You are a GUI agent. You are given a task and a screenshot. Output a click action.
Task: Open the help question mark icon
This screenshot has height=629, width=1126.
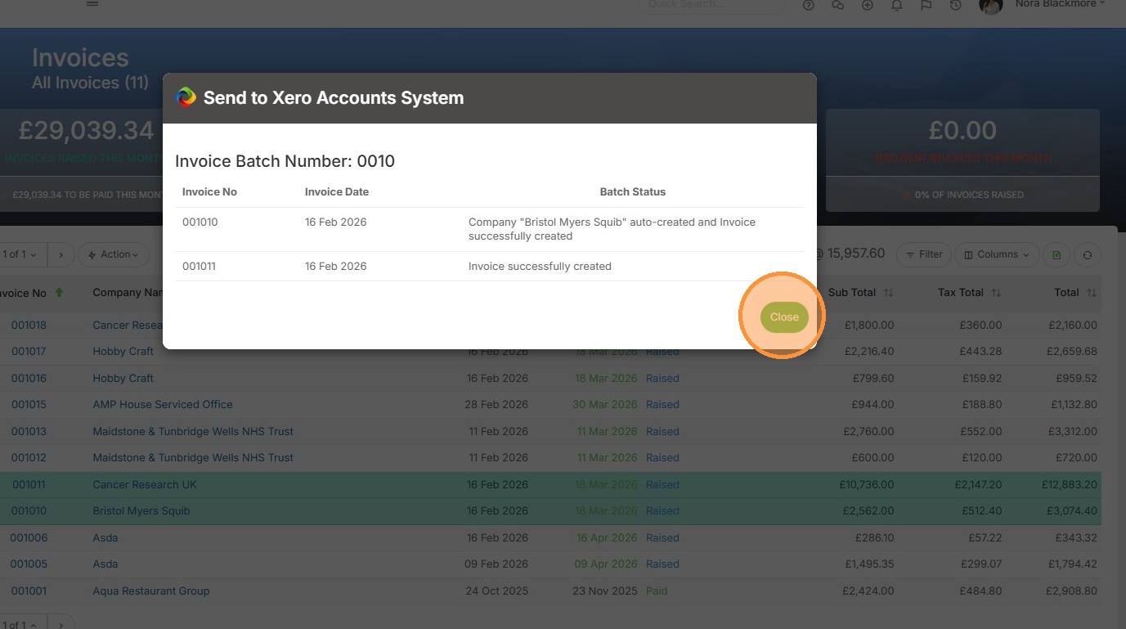[809, 5]
